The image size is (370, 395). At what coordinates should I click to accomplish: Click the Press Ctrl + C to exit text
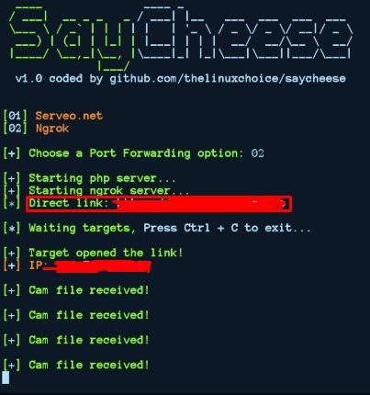coord(227,228)
